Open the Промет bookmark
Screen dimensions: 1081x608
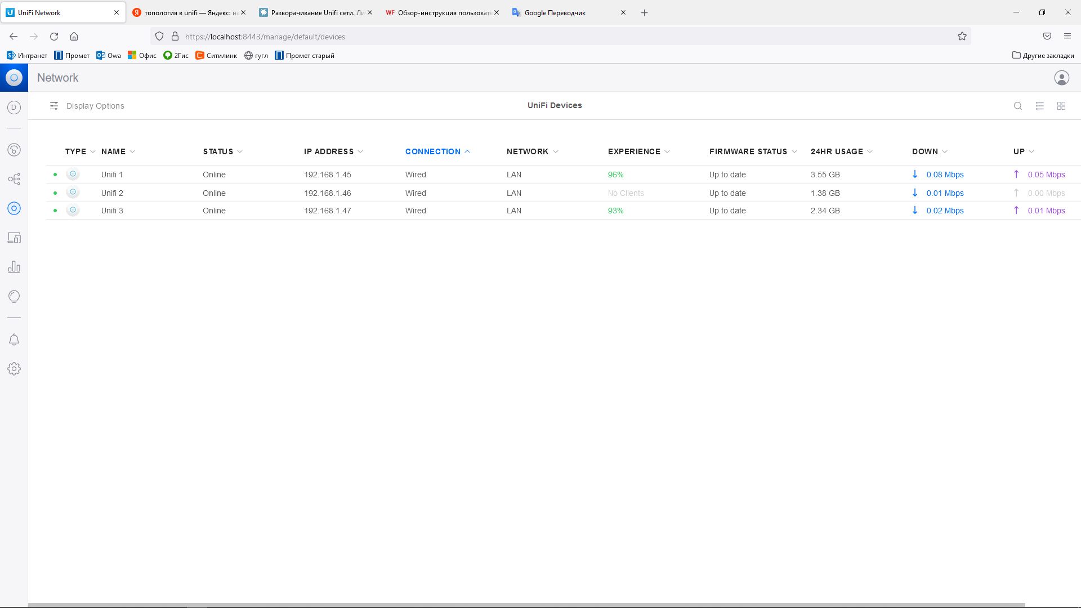[x=72, y=55]
